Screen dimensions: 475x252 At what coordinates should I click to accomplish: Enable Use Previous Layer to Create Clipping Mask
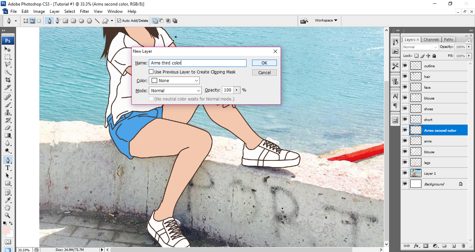click(x=151, y=72)
